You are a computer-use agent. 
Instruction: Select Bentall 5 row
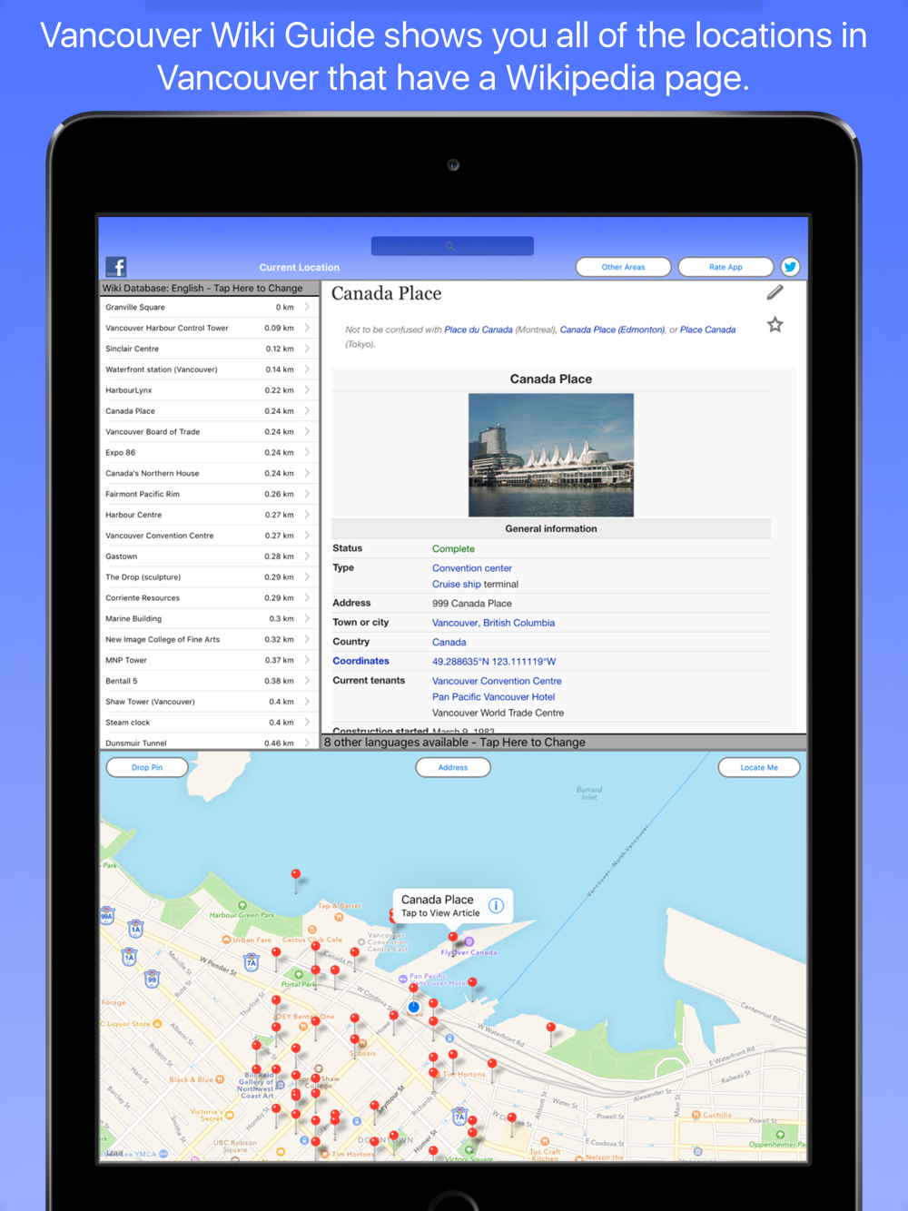(x=209, y=681)
